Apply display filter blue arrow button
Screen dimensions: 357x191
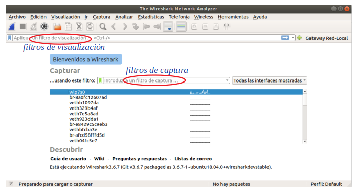click(x=285, y=38)
